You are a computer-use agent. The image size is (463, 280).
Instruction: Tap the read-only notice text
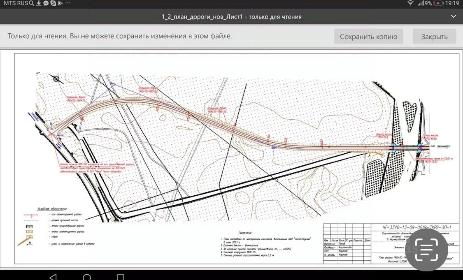120,36
